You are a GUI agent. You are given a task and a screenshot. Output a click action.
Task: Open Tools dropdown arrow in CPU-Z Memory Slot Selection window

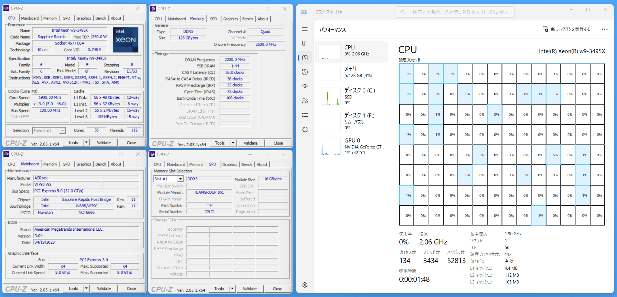coord(232,289)
